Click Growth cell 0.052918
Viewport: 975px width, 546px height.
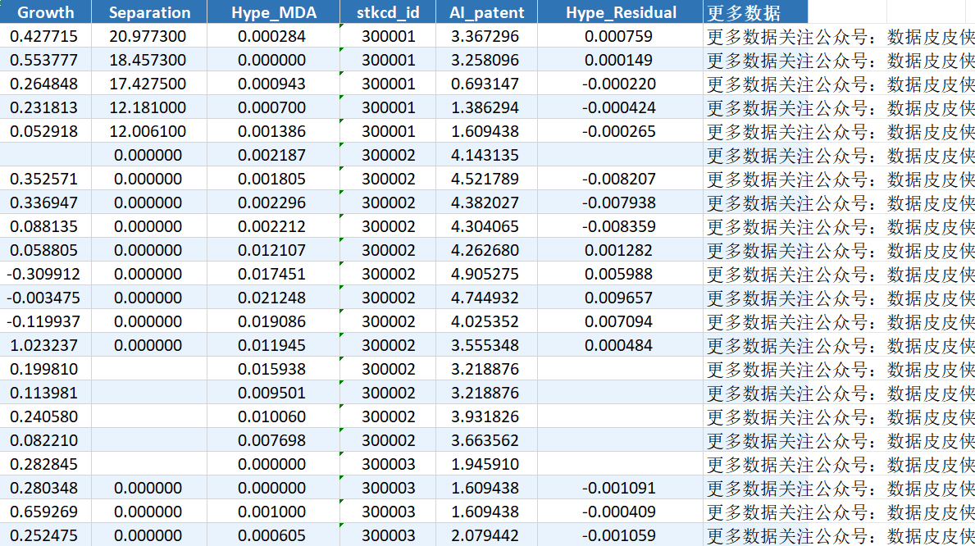click(45, 131)
